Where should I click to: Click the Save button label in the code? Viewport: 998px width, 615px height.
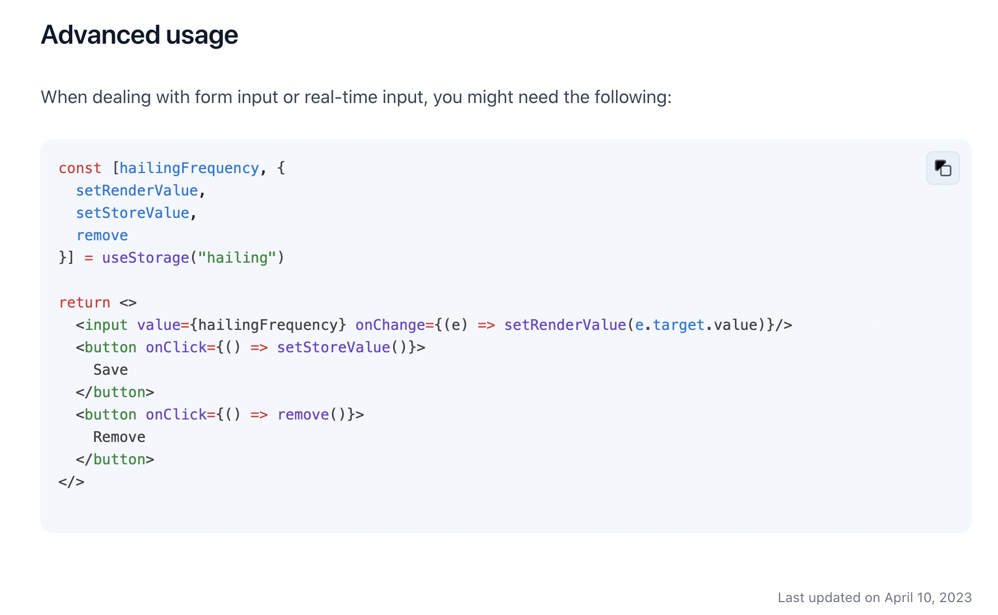point(110,369)
